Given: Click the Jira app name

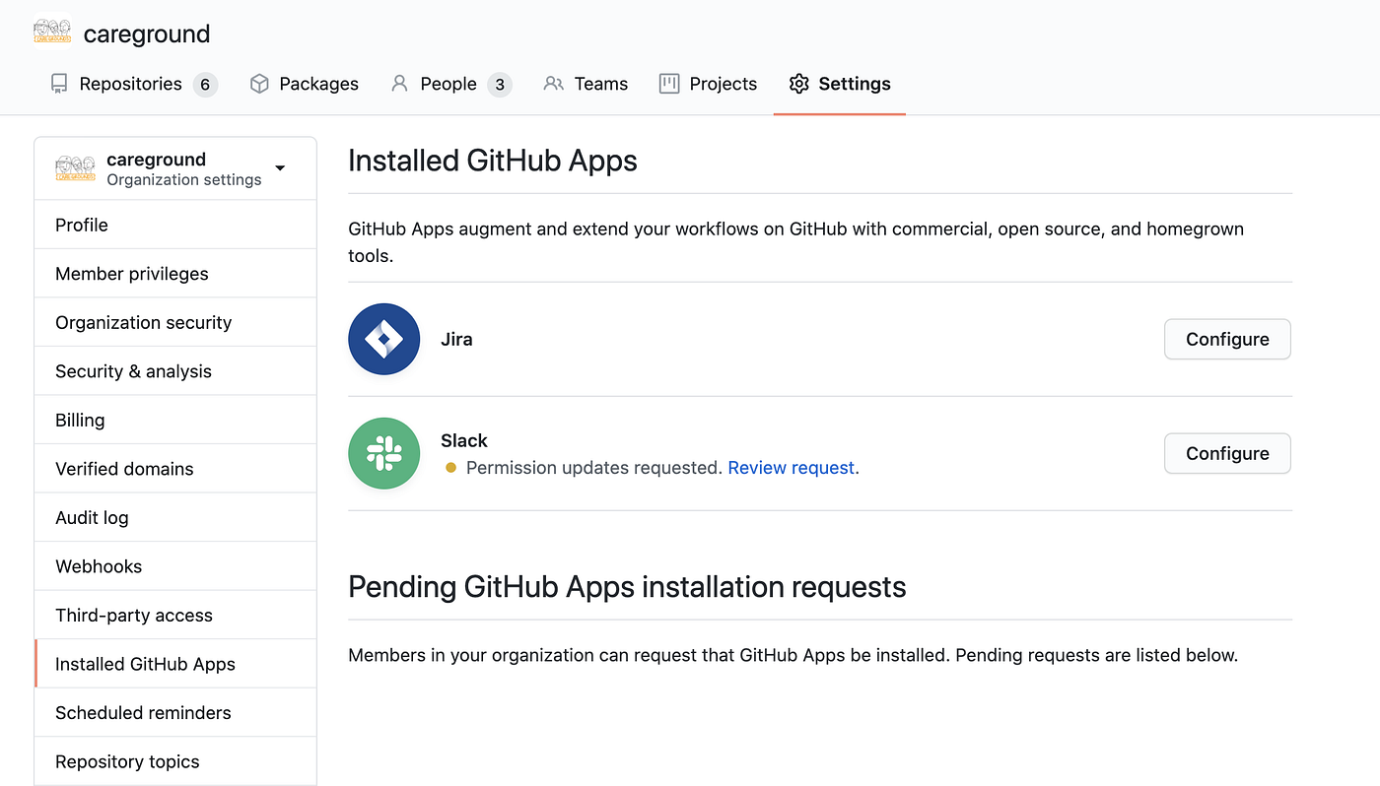Looking at the screenshot, I should pyautogui.click(x=456, y=339).
